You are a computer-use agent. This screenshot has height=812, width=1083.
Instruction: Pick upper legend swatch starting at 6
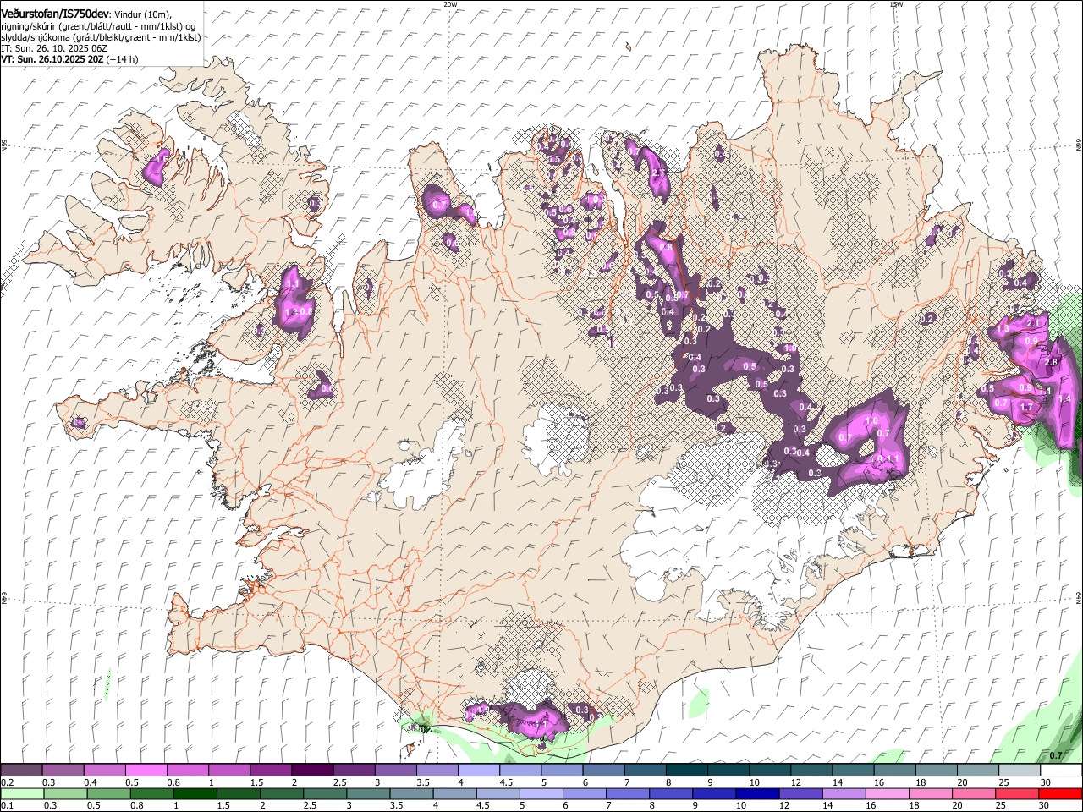[x=602, y=771]
